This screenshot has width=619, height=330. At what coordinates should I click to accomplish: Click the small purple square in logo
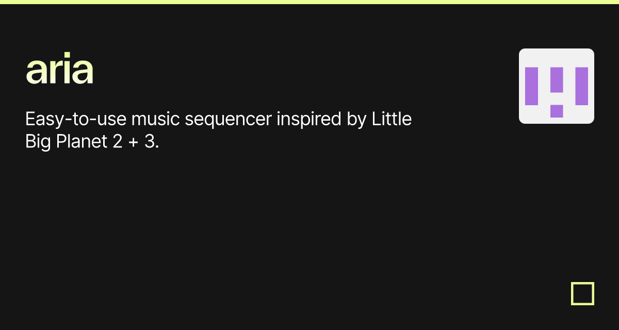click(556, 111)
